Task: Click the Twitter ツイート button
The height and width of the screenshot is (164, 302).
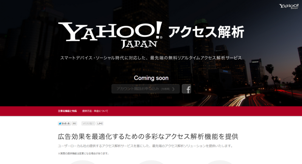Action: 64,124
